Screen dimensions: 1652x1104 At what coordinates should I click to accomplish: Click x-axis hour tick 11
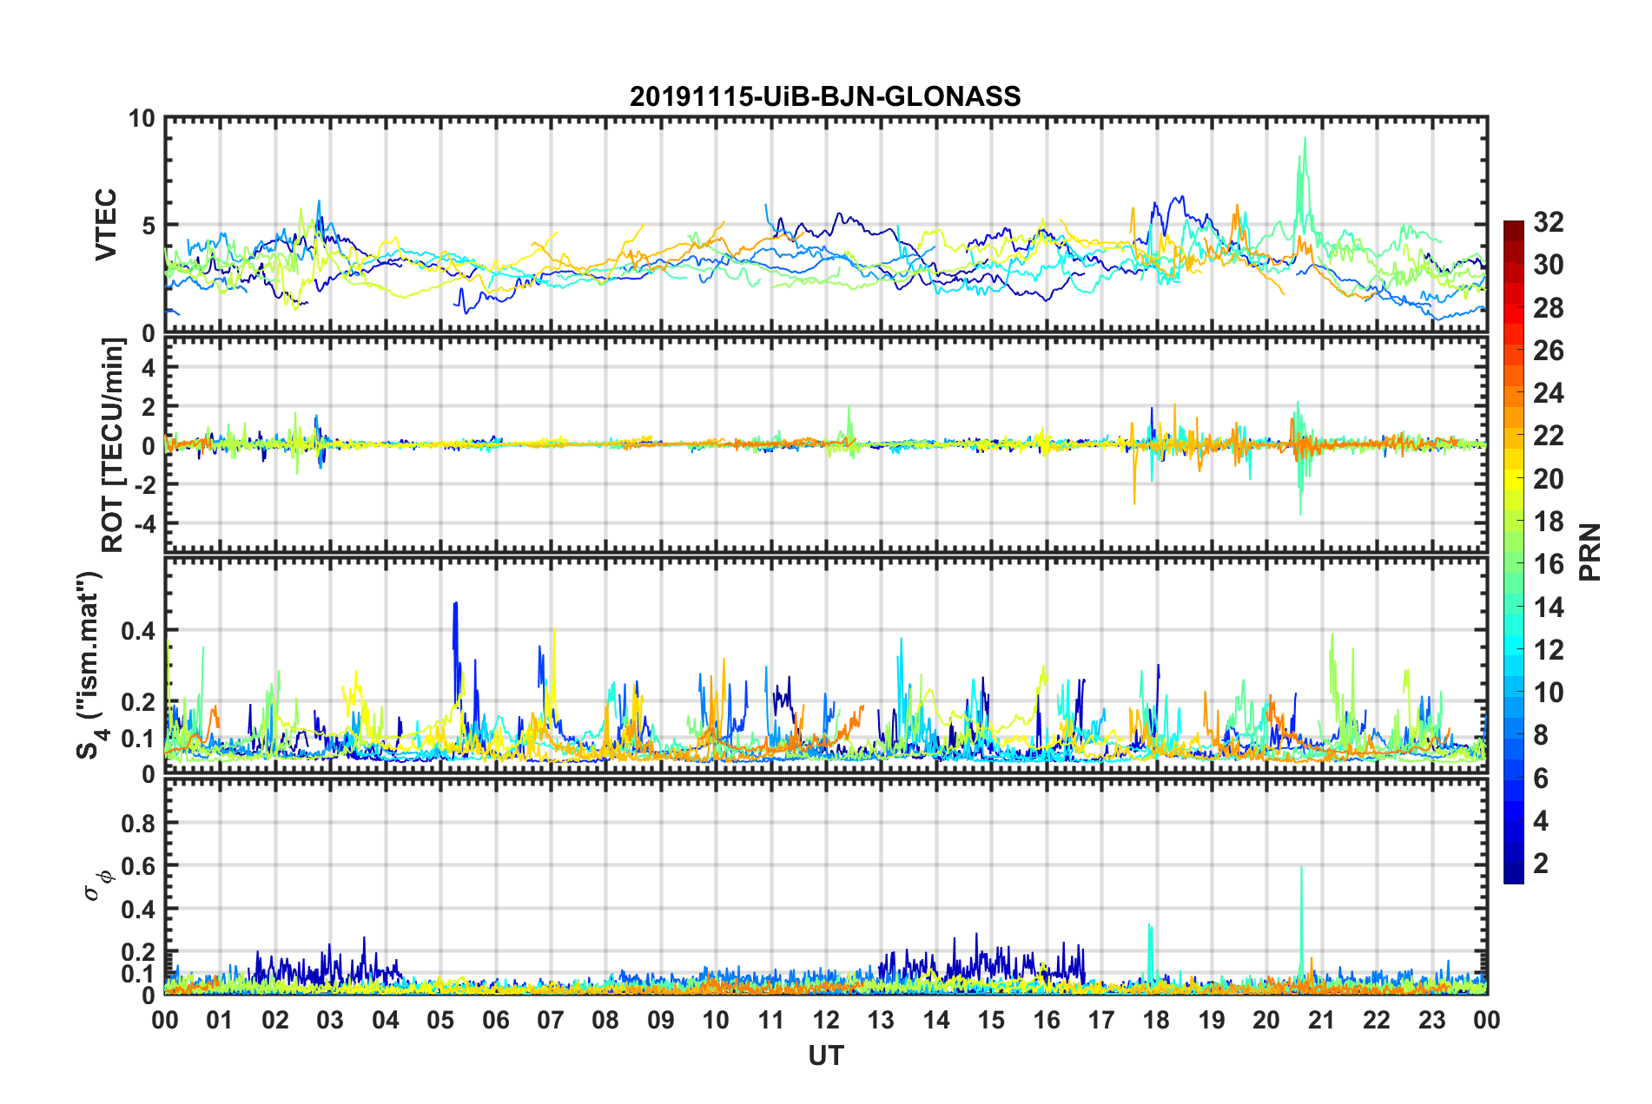771,1021
